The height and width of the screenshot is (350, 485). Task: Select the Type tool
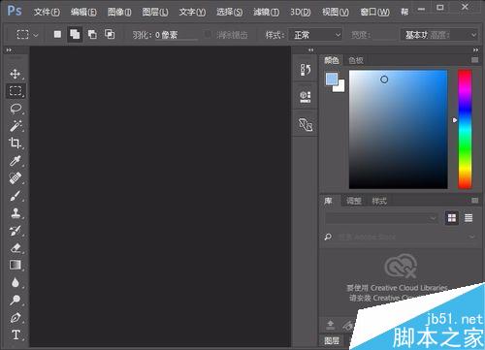coord(16,334)
